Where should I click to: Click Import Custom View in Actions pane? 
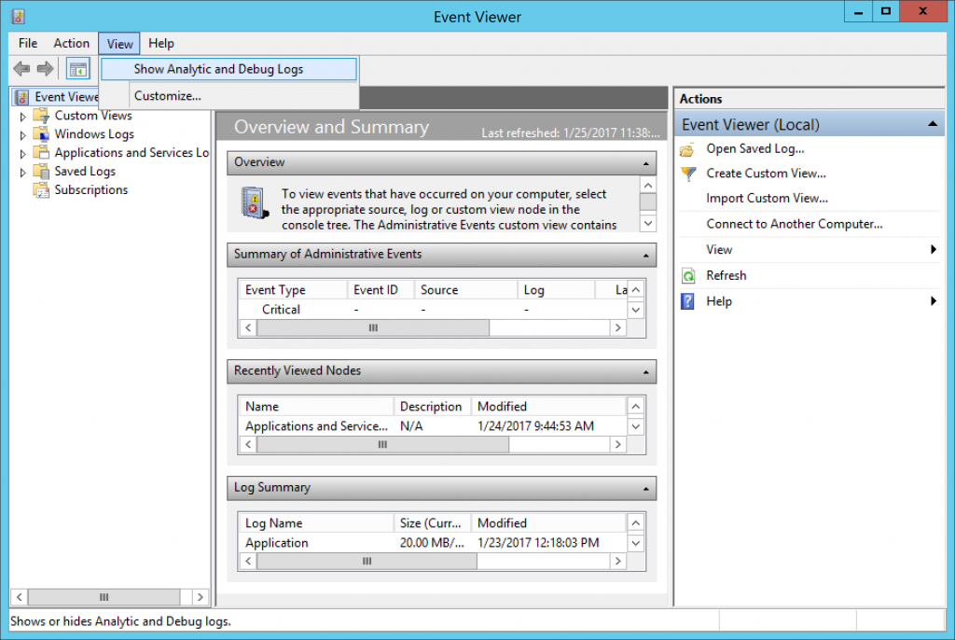click(766, 198)
